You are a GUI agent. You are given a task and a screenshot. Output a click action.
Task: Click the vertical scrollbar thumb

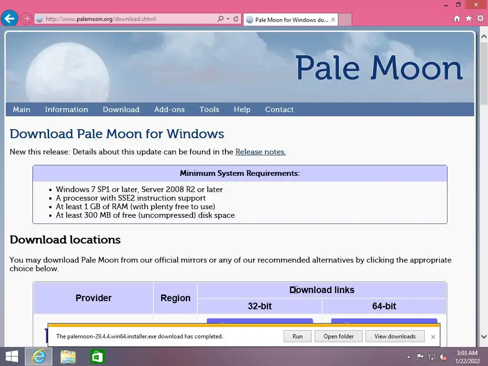[484, 73]
